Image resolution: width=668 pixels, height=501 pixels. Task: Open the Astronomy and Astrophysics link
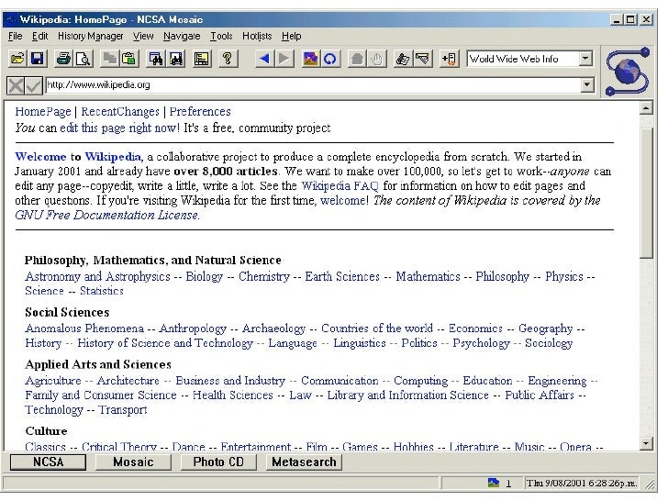97,276
